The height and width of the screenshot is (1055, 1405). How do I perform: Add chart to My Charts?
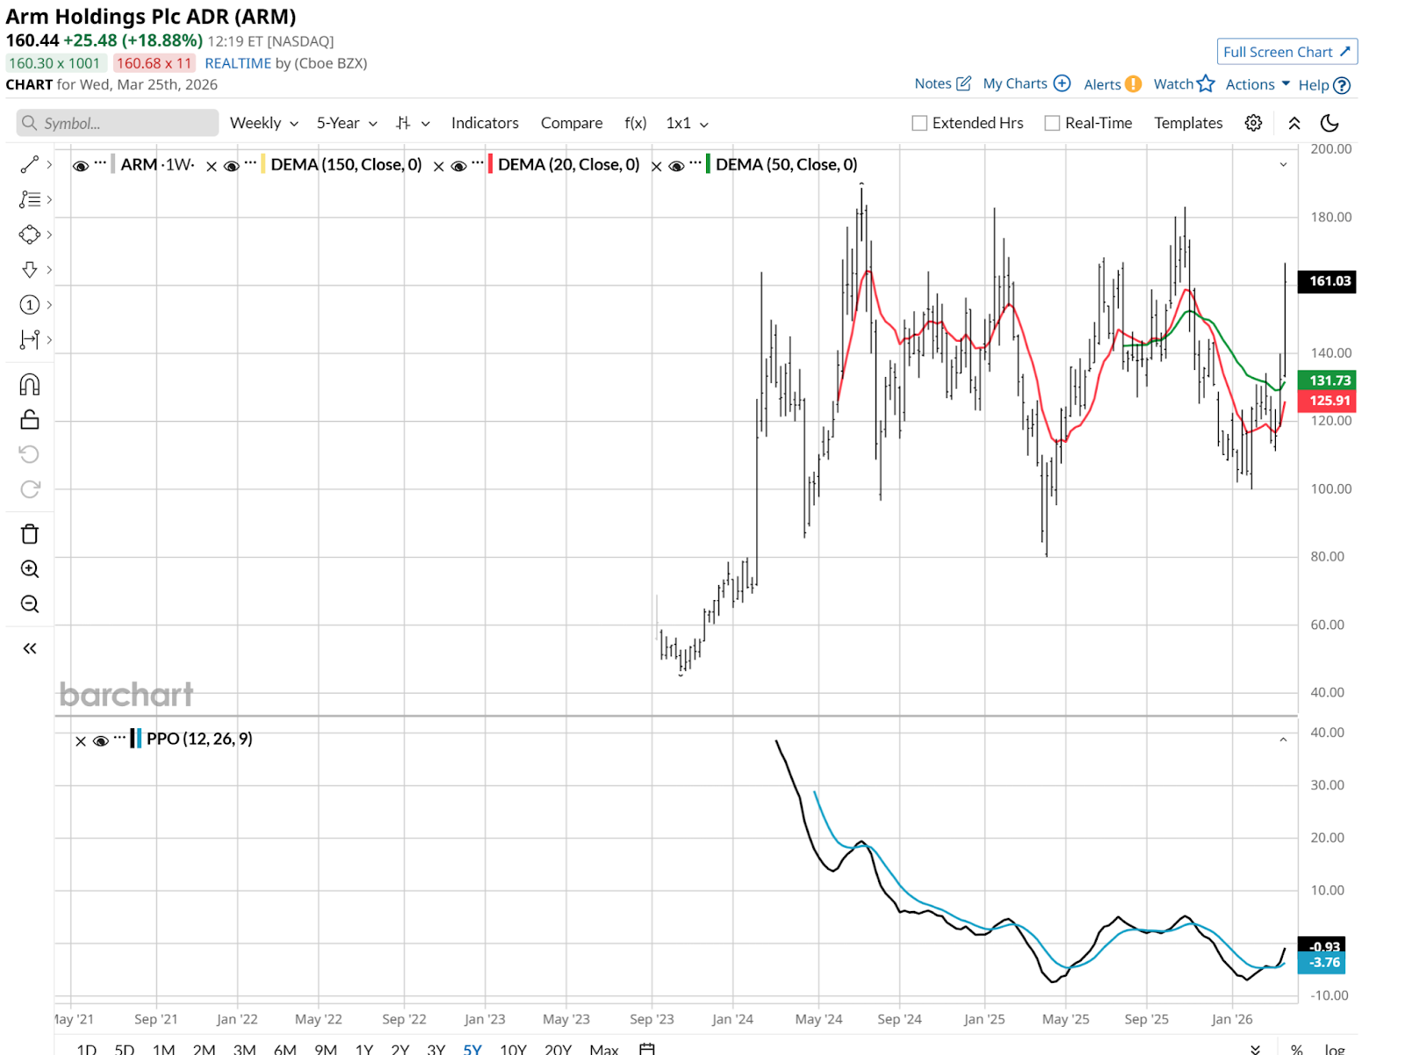click(1027, 83)
